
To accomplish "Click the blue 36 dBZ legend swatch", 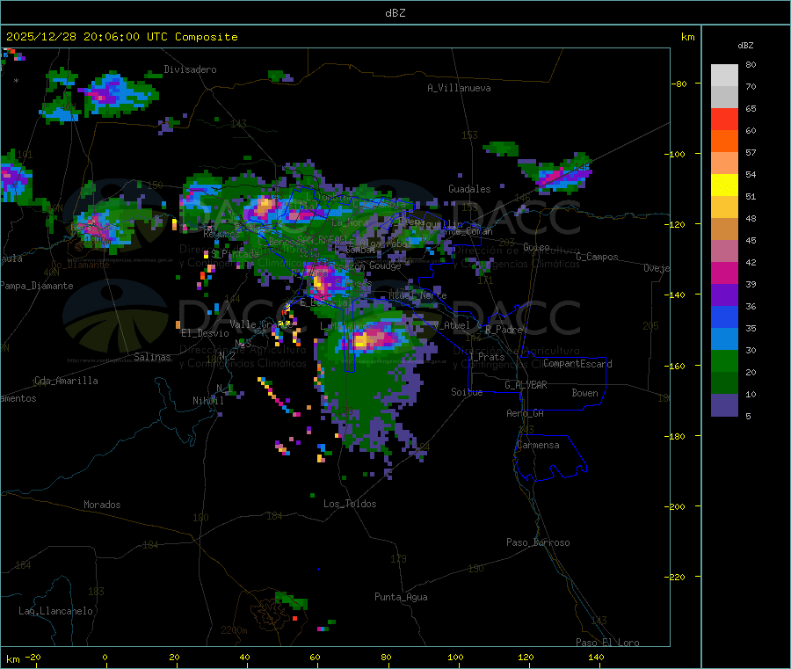I will (724, 316).
